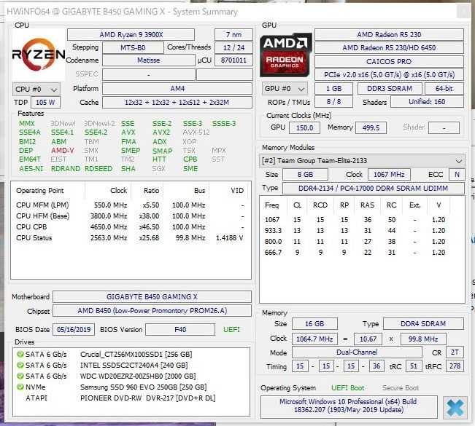475x426 pixels.
Task: Click the green status icon for INTEL SSD
Action: pos(20,365)
